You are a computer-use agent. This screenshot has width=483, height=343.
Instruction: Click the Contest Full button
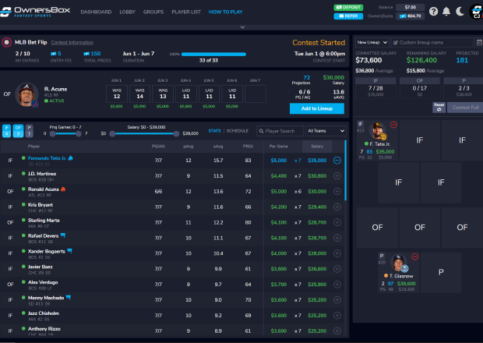pos(465,108)
